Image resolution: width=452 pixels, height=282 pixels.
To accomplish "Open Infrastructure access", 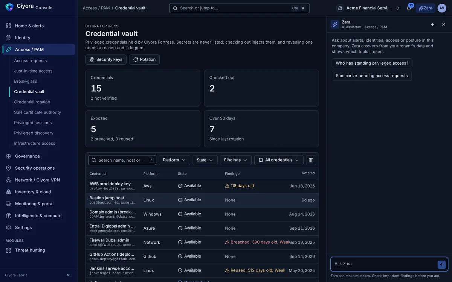I will point(35,143).
